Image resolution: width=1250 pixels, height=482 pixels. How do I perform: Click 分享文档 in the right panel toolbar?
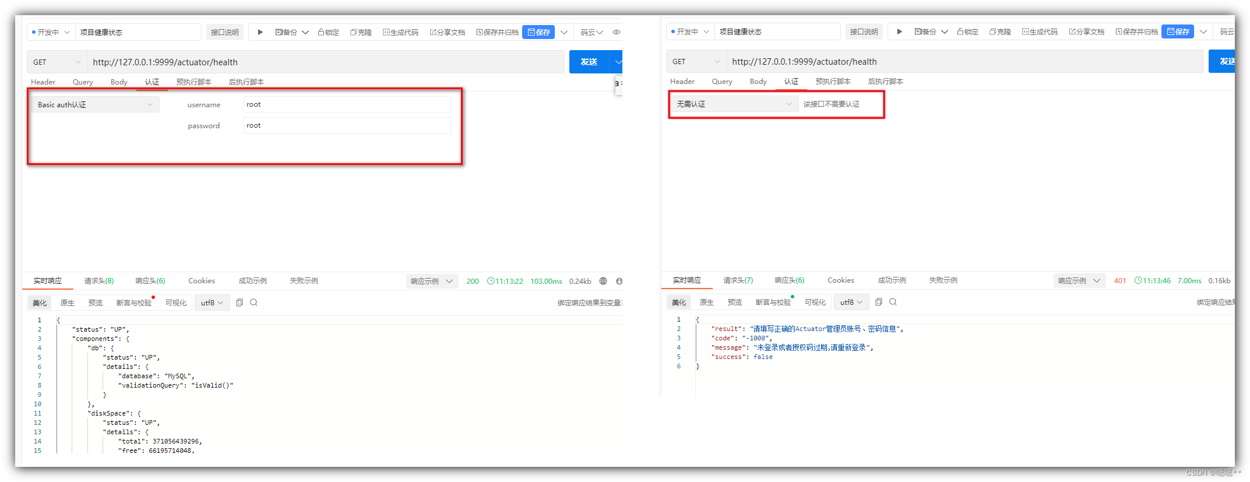click(1086, 31)
